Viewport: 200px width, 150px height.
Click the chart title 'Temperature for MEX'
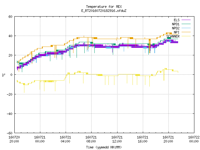pyautogui.click(x=104, y=7)
